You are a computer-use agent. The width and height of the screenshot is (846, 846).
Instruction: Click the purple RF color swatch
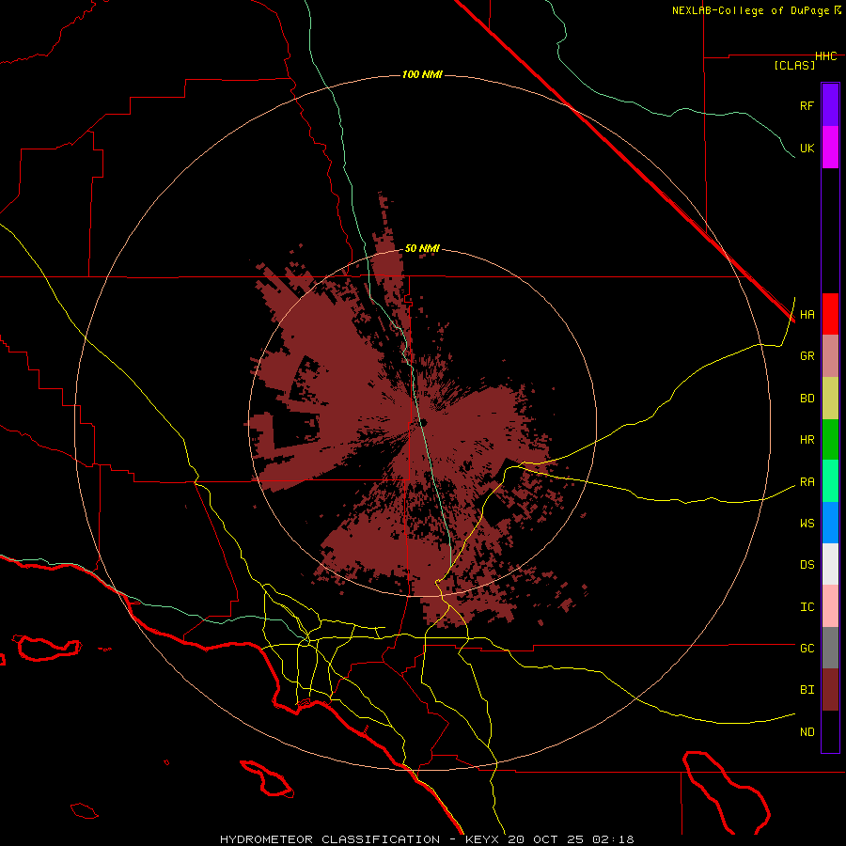[830, 105]
